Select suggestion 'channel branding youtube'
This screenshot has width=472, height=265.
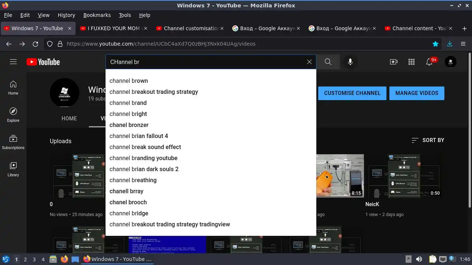click(x=211, y=158)
